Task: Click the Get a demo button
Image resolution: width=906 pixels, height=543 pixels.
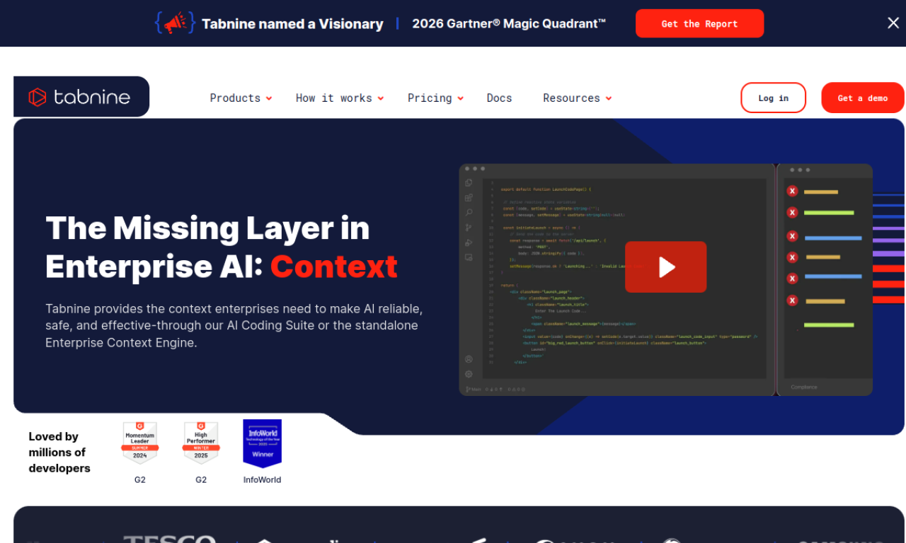Action: tap(862, 98)
